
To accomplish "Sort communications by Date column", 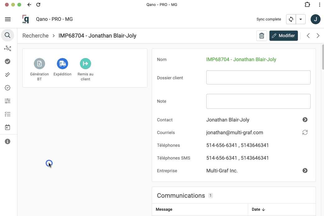I will point(258,209).
